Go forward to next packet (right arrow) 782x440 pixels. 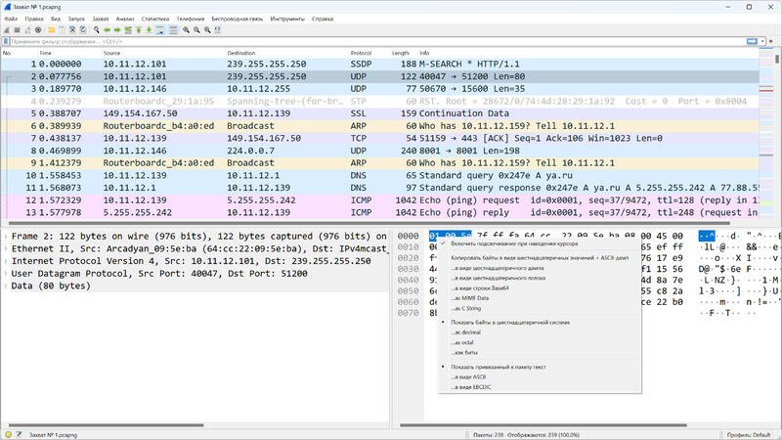[x=117, y=30]
